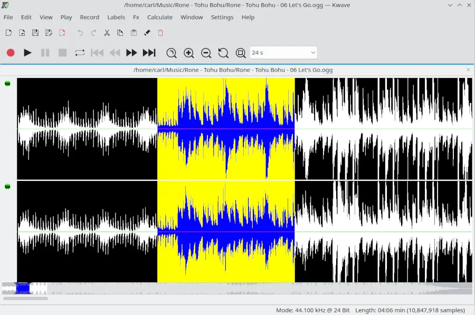Viewport: 475px width, 315px height.
Task: Click the Kwave app icon in the title bar
Action: click(5, 5)
